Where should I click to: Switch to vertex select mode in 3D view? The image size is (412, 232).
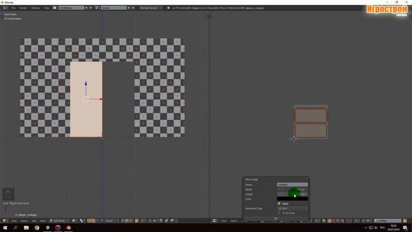coord(123,220)
